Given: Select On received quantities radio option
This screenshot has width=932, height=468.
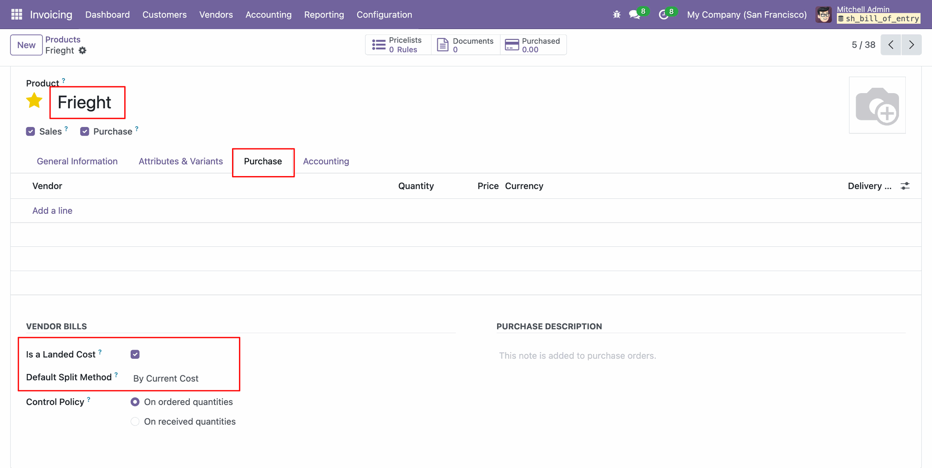Looking at the screenshot, I should 135,421.
